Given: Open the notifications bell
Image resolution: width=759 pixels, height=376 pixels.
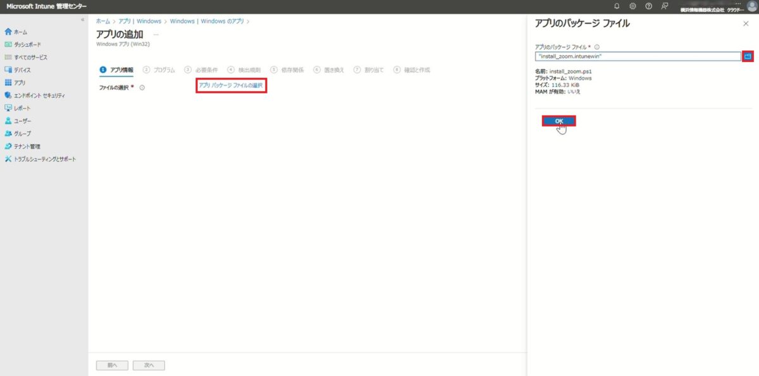Looking at the screenshot, I should click(617, 6).
